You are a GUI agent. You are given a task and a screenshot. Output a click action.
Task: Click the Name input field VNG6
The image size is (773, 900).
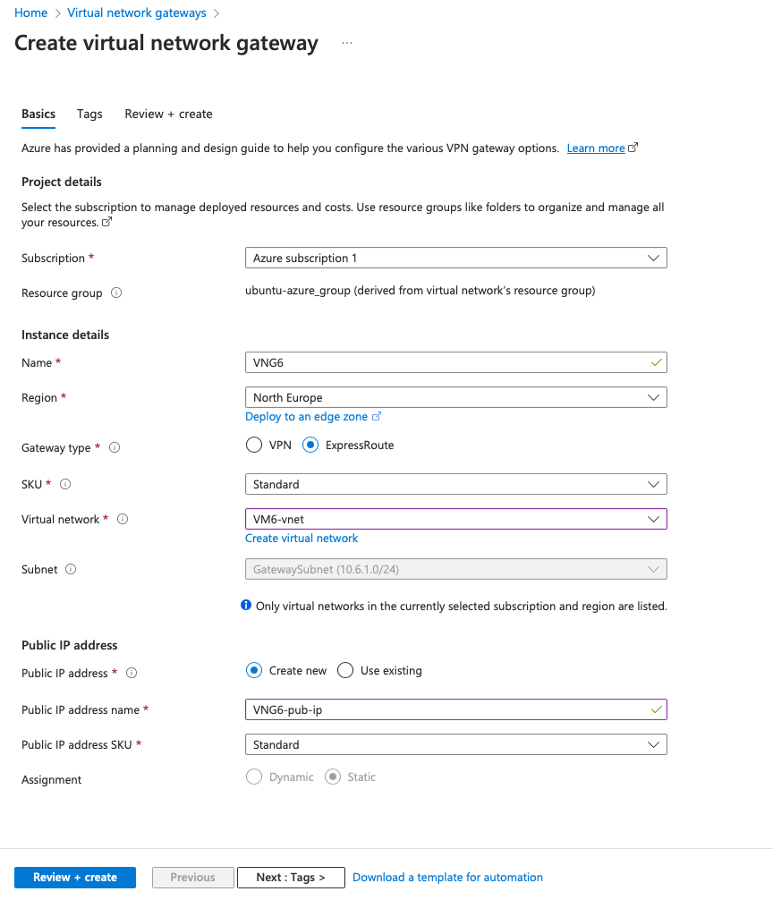(455, 362)
